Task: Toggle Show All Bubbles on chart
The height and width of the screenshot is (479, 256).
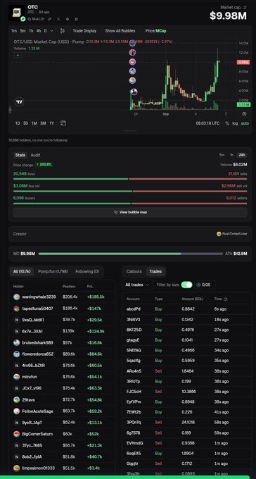Action: pos(120,31)
